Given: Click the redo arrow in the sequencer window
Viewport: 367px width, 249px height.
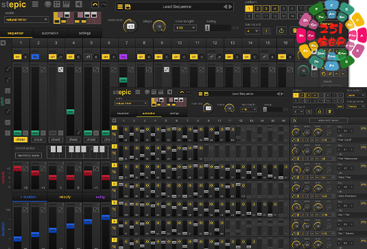Looking at the screenshot, I should tap(103, 4).
